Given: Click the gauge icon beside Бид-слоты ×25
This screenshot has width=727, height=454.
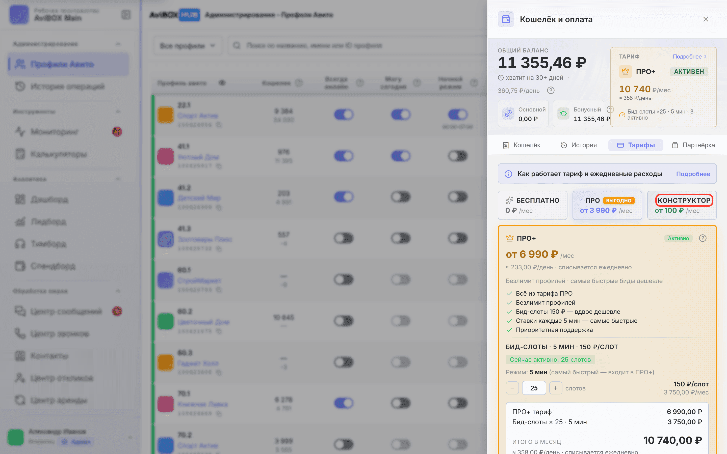Looking at the screenshot, I should tap(622, 115).
